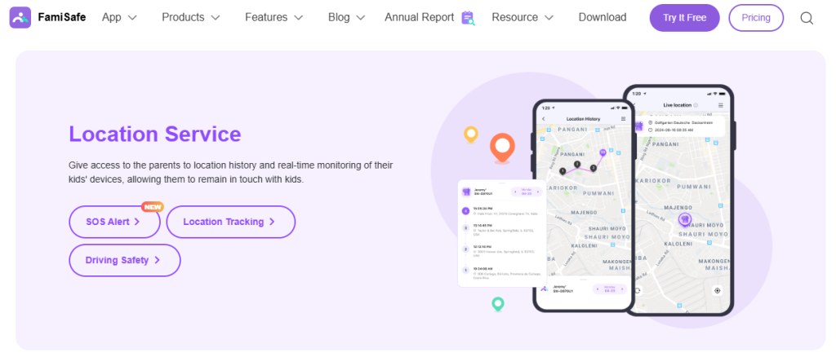
Task: Expand the App dropdown menu
Action: (x=119, y=17)
